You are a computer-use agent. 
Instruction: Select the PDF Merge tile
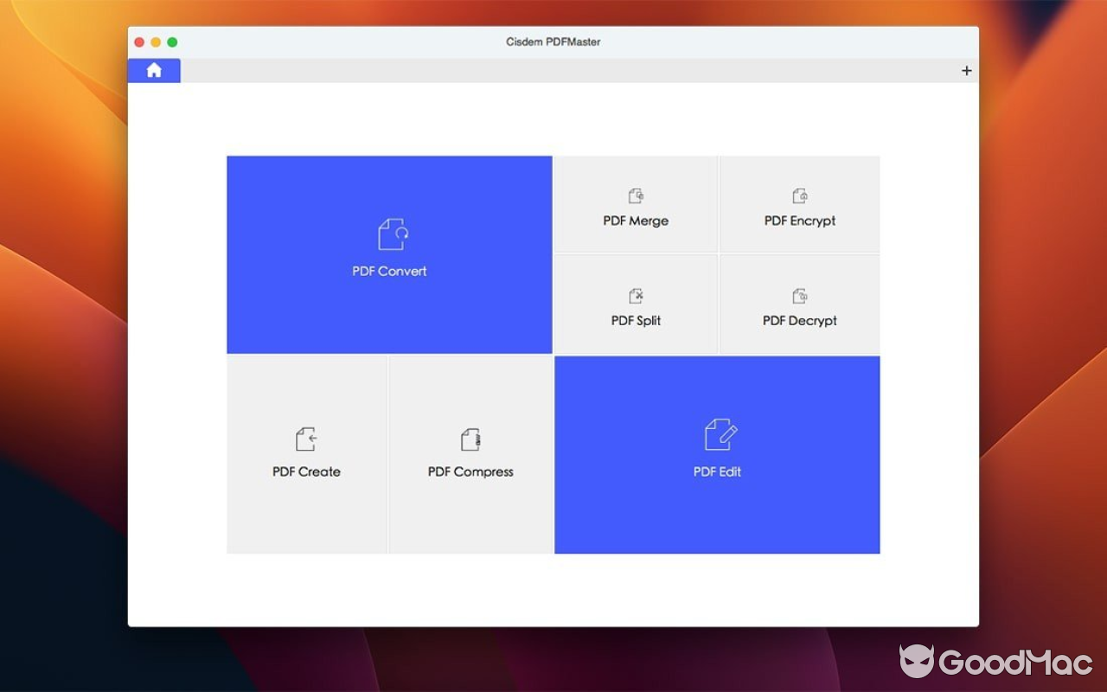pos(636,203)
